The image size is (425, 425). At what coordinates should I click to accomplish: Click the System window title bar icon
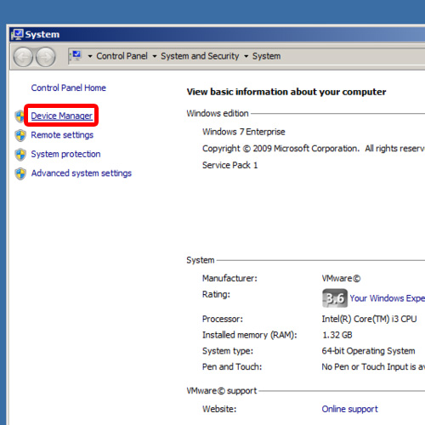(x=17, y=35)
